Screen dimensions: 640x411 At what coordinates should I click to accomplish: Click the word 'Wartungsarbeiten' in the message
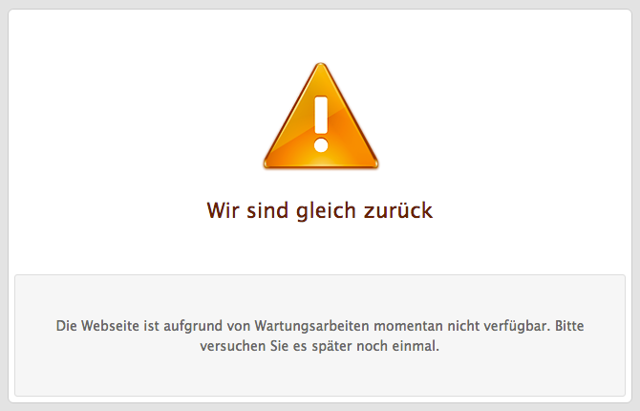tap(311, 327)
